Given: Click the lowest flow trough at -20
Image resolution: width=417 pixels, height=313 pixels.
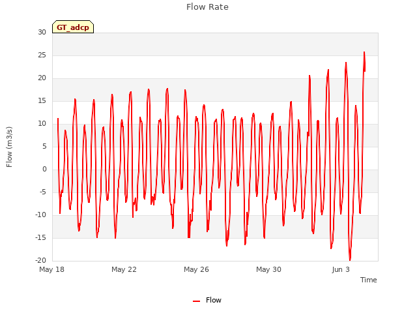Looking at the screenshot, I should [350, 260].
